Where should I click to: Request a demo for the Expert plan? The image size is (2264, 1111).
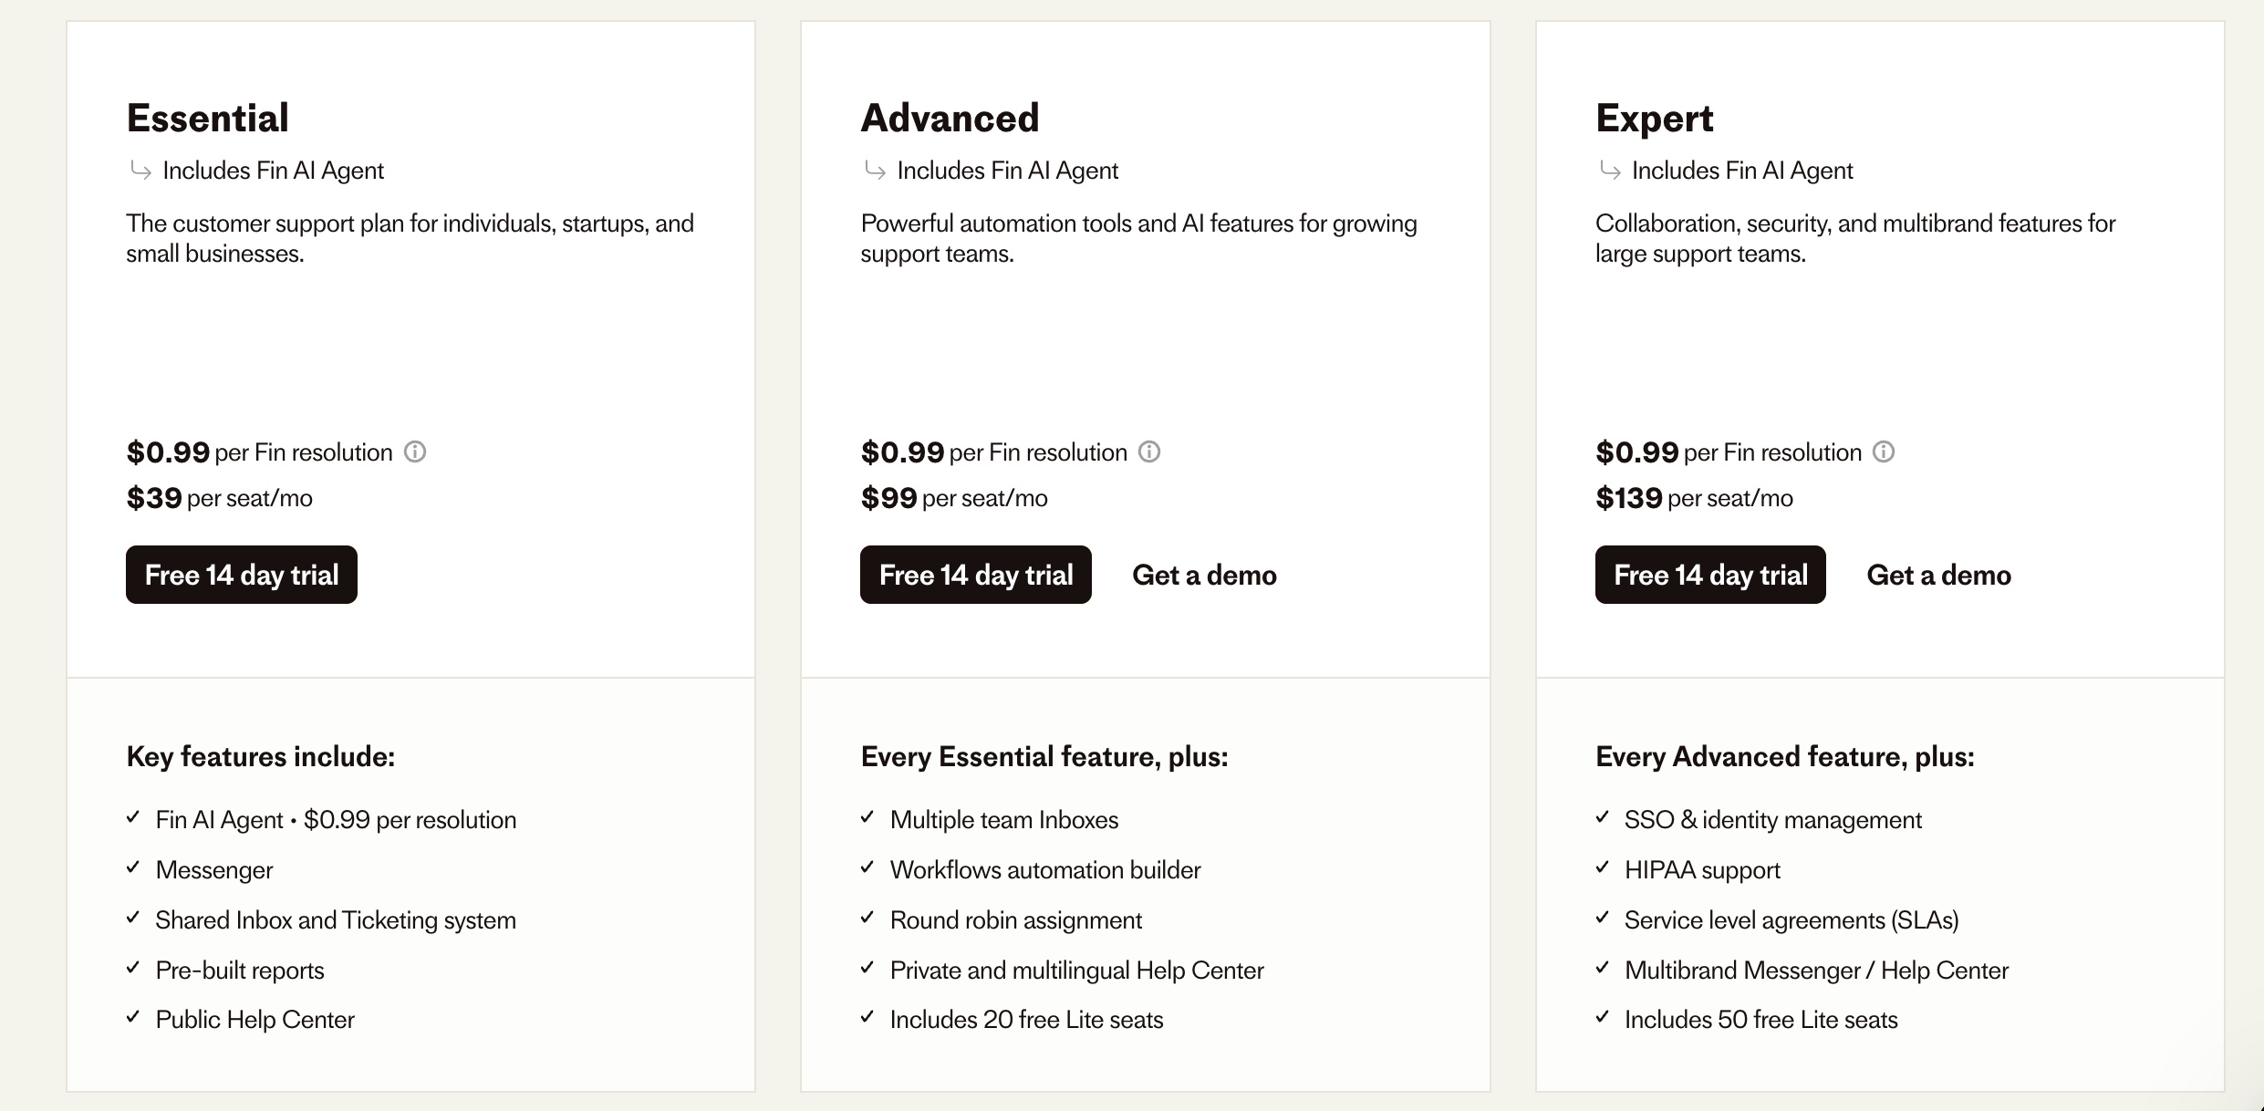coord(1938,575)
